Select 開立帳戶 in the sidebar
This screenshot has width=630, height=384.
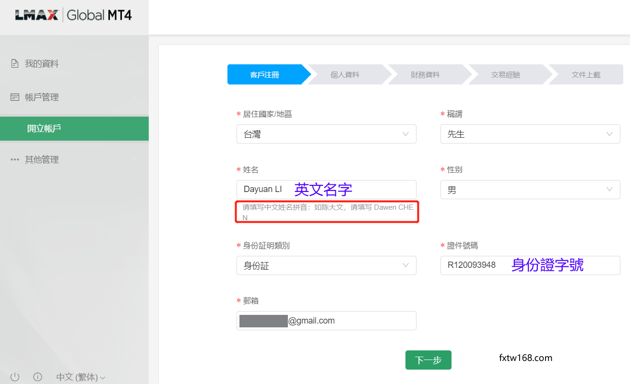pos(74,129)
